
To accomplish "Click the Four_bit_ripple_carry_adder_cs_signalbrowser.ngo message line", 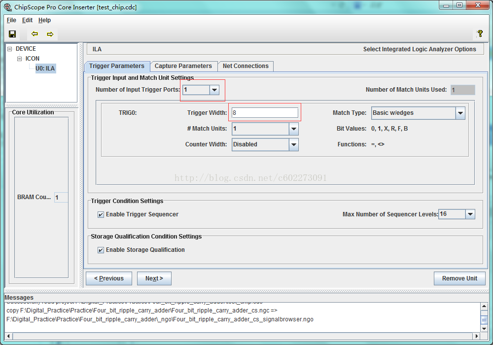I will click(160, 319).
